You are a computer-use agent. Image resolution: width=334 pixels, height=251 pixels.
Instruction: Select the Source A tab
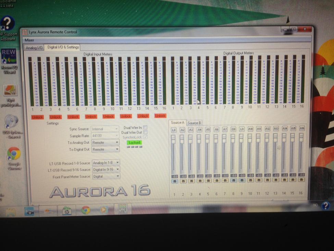click(x=177, y=123)
